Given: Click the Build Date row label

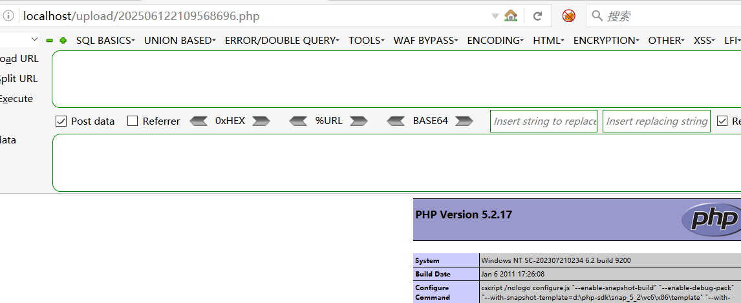Looking at the screenshot, I should 433,274.
